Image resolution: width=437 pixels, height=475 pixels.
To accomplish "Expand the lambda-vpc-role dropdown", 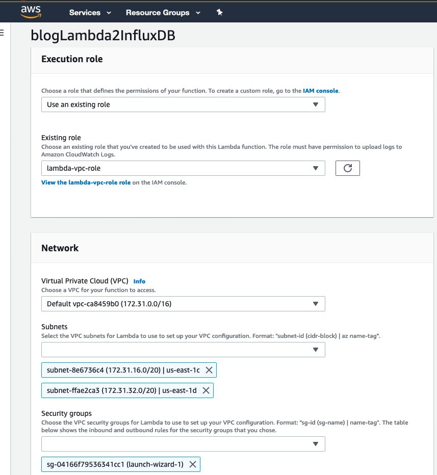I will [x=183, y=168].
